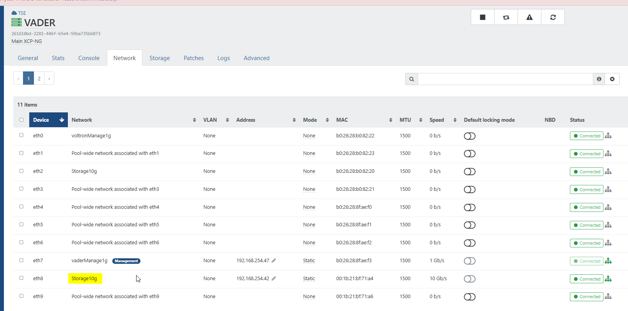Open the Mode dropdown for eth7 showing Static

(309, 261)
